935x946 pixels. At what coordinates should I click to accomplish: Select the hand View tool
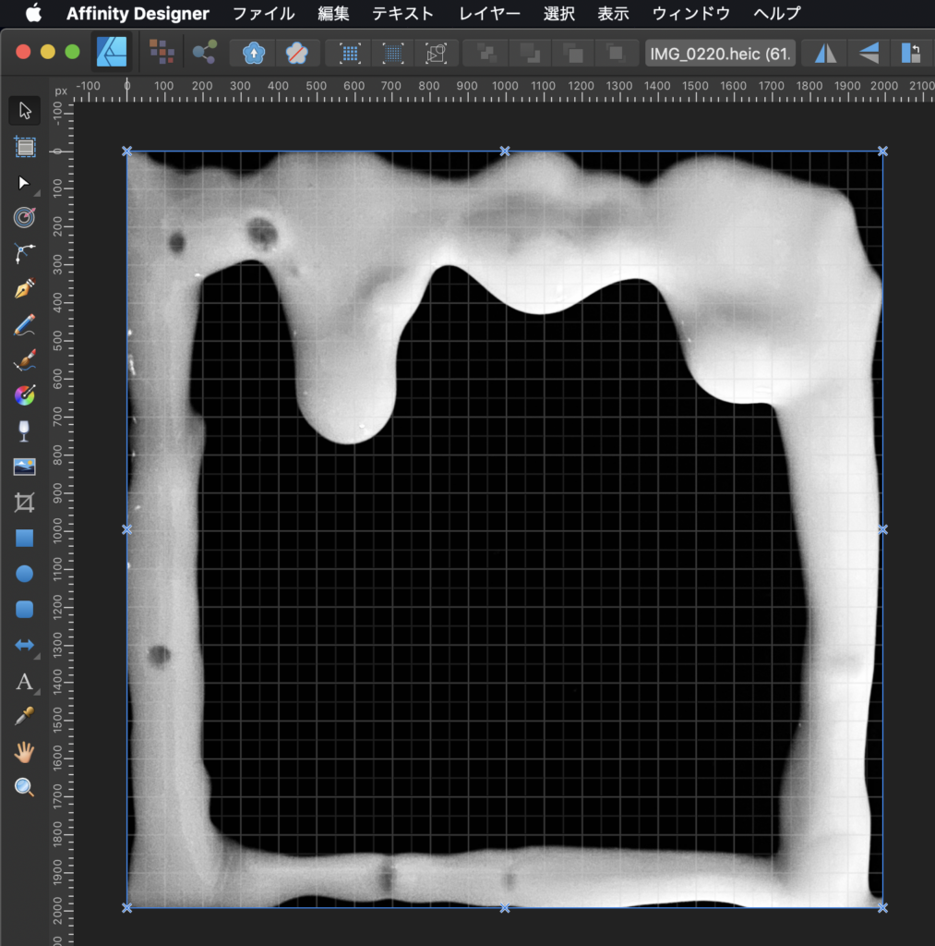pyautogui.click(x=25, y=752)
